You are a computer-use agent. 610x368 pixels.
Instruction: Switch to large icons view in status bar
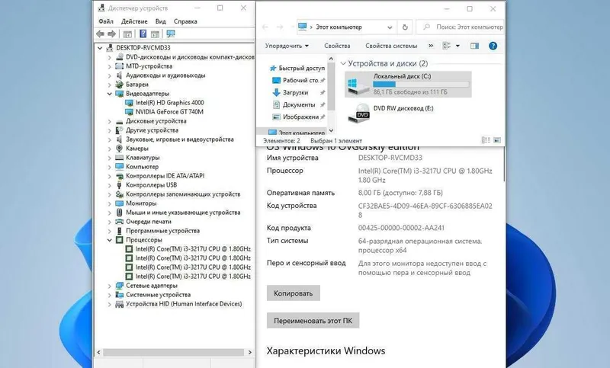(497, 140)
